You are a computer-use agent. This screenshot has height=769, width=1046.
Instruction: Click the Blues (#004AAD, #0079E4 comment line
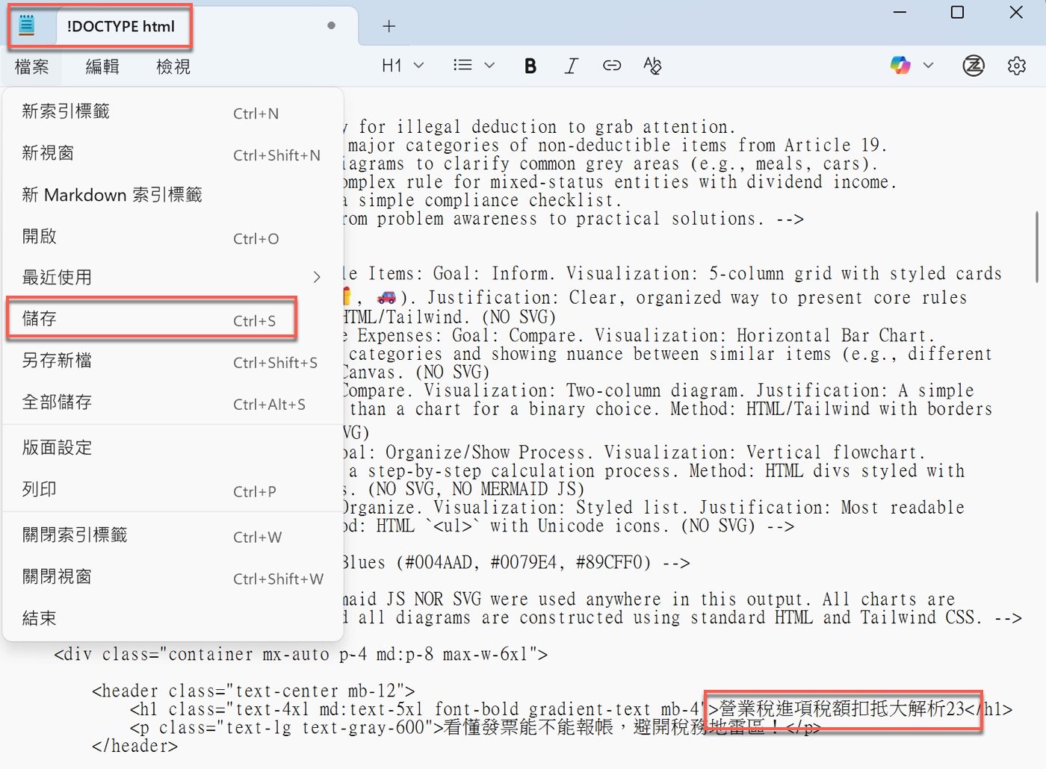(516, 562)
